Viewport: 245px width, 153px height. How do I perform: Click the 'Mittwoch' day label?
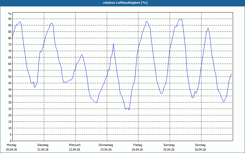click(x=75, y=145)
